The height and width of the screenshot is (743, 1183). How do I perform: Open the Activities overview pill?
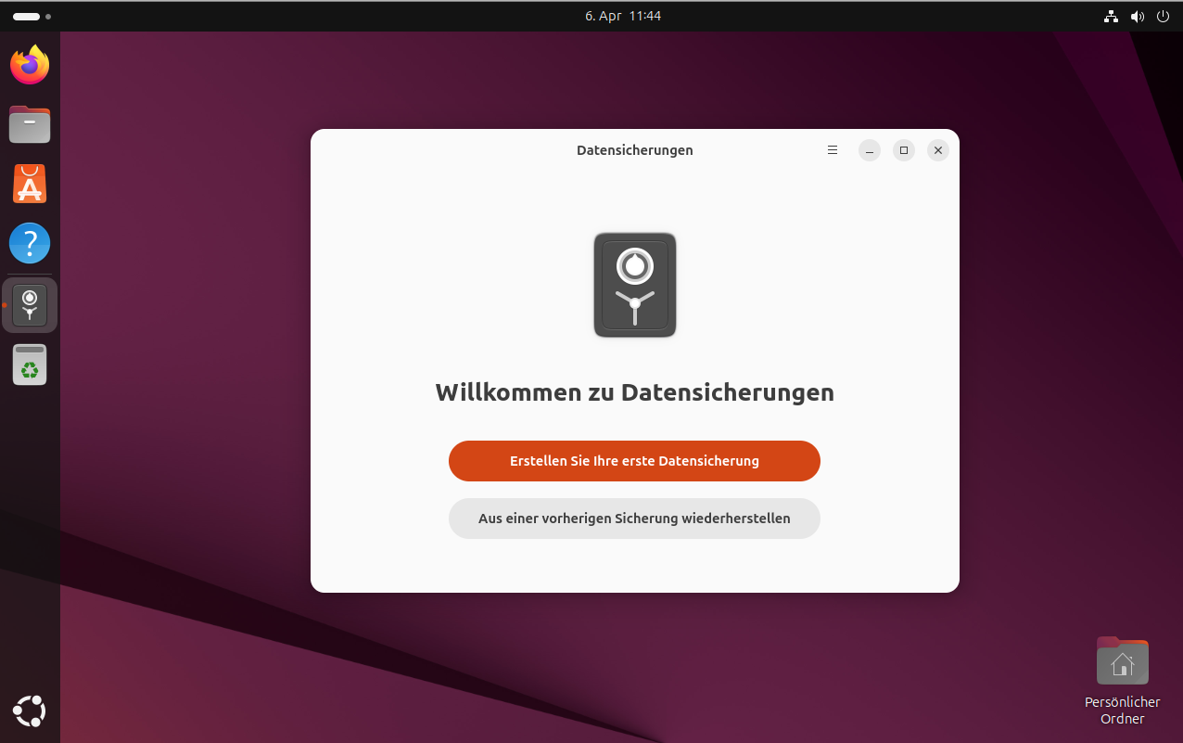click(x=27, y=17)
